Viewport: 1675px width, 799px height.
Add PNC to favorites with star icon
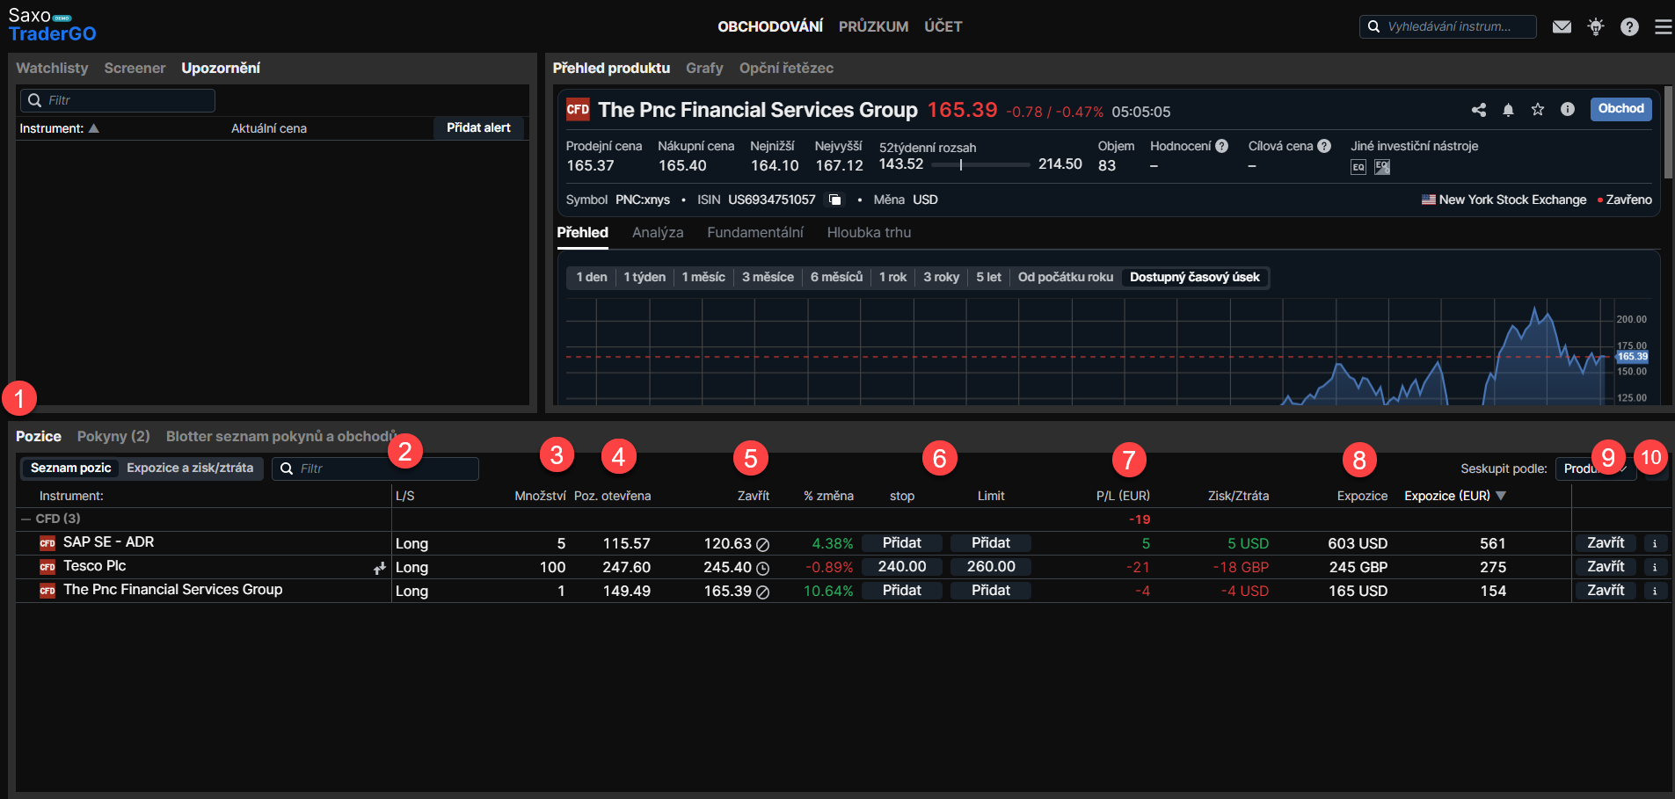coord(1538,109)
